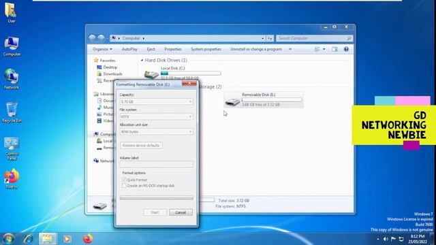Launch Firefox from the taskbar

[88, 239]
